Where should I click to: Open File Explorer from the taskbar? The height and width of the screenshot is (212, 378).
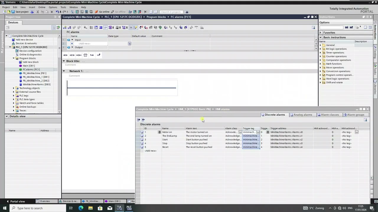[x=90, y=208]
